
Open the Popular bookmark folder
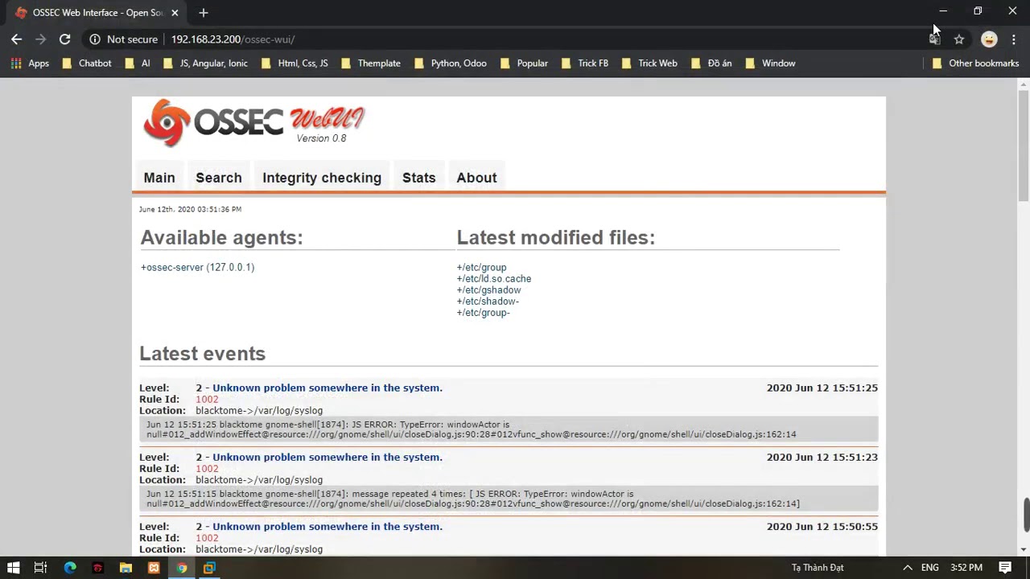(x=524, y=63)
